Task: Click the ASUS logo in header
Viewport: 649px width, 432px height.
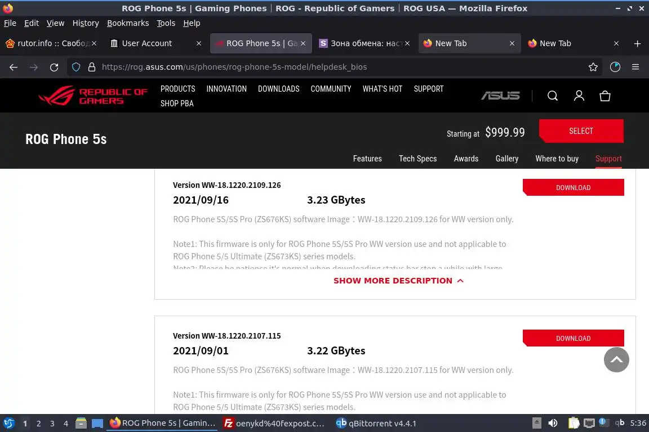Action: pos(500,96)
